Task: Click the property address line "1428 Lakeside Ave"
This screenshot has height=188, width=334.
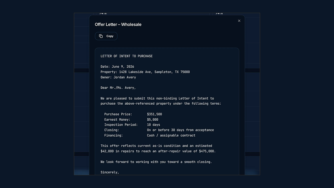Action: pos(145,72)
